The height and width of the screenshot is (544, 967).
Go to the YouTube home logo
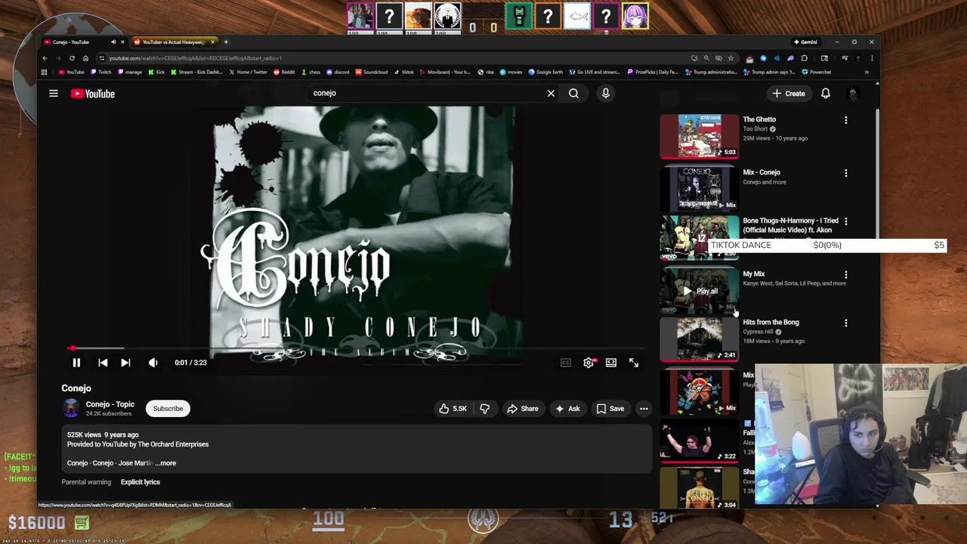[93, 94]
